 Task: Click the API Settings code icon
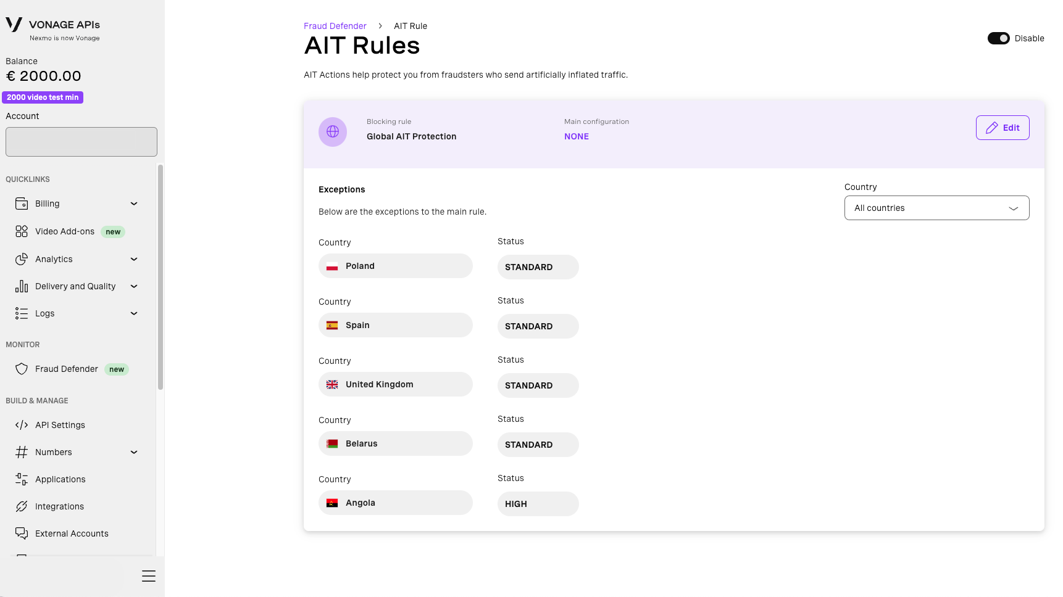coord(22,425)
